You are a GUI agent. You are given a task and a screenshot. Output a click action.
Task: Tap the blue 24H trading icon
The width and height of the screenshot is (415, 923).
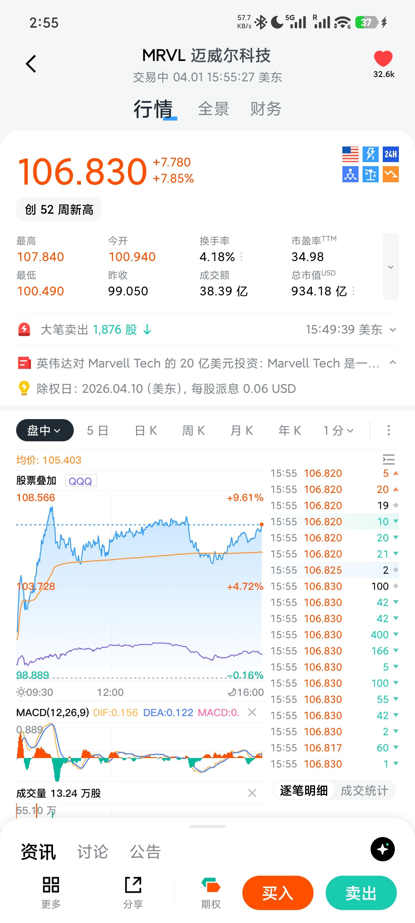click(x=390, y=154)
